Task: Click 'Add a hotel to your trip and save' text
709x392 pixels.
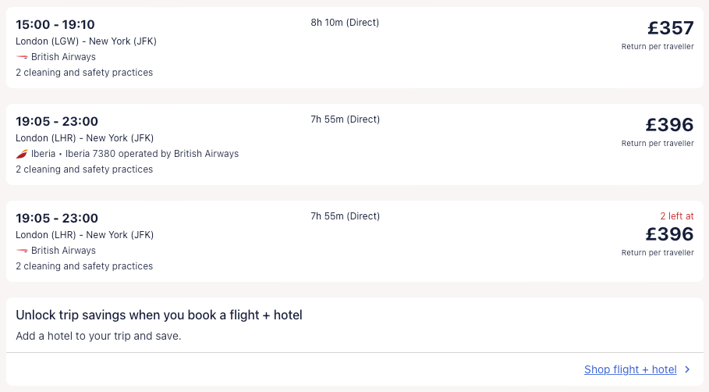Action: pyautogui.click(x=98, y=337)
